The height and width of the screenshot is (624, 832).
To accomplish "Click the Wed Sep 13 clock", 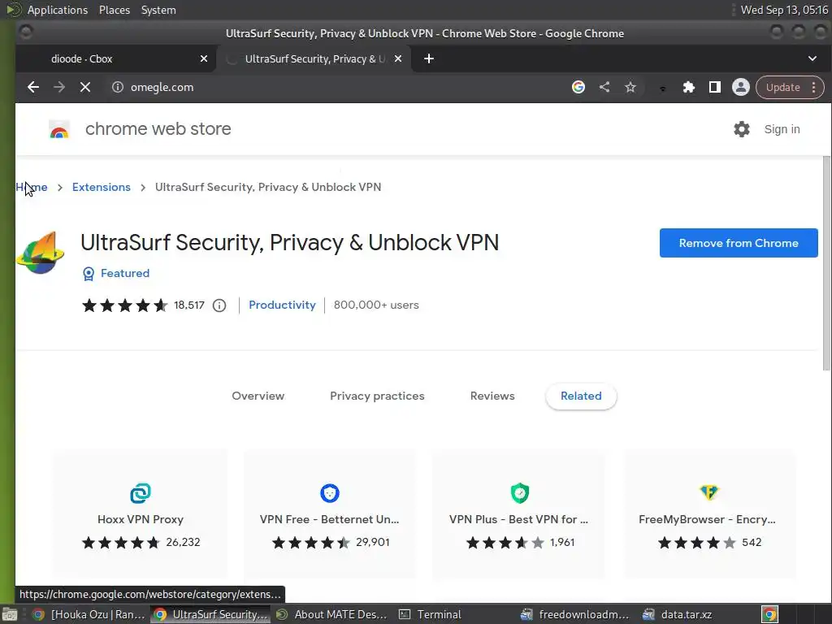I will (784, 10).
